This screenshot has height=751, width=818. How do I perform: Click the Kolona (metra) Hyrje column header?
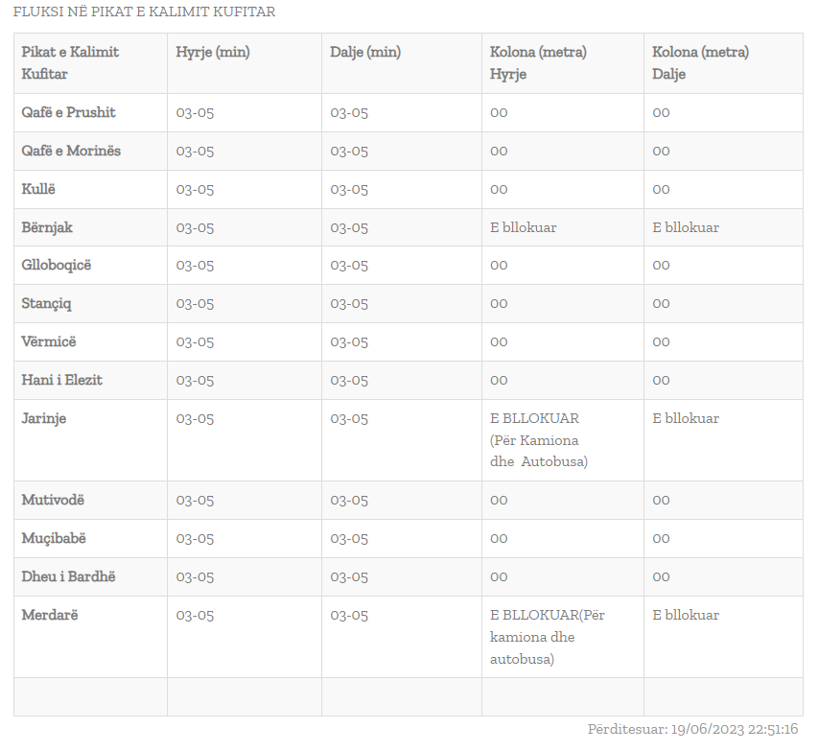click(538, 62)
